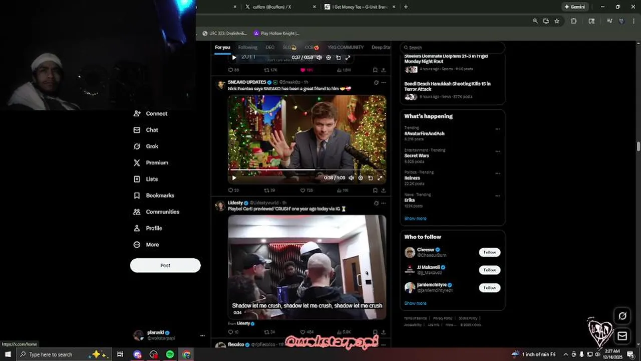Launch Grok from the sidebar
The width and height of the screenshot is (641, 361).
click(146, 146)
